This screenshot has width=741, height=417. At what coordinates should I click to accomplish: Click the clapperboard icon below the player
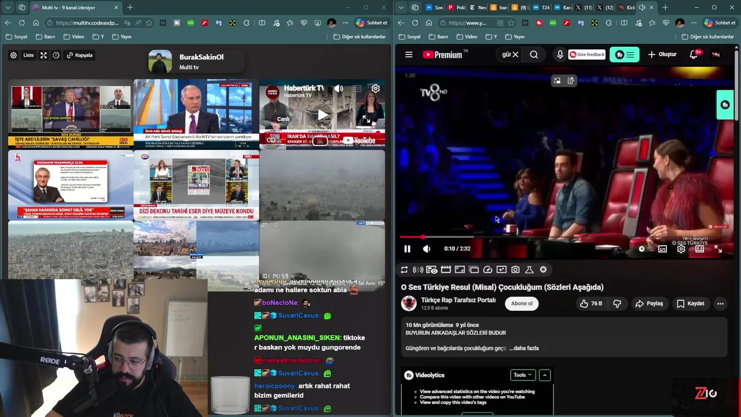[446, 269]
